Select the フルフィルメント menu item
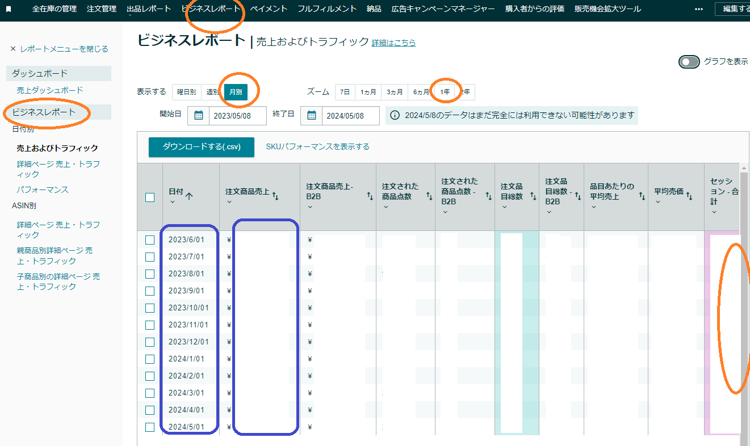The height and width of the screenshot is (446, 750). (327, 9)
